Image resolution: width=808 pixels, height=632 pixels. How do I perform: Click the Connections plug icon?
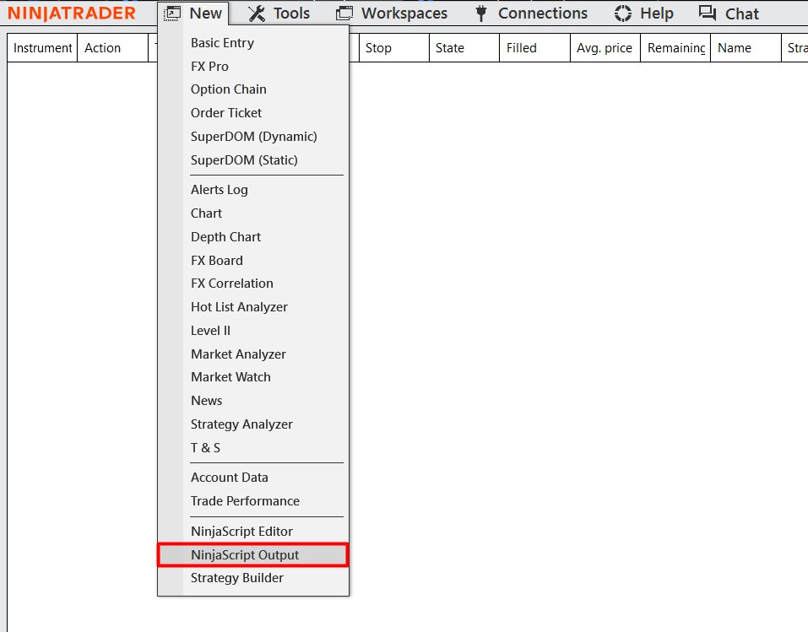[480, 14]
